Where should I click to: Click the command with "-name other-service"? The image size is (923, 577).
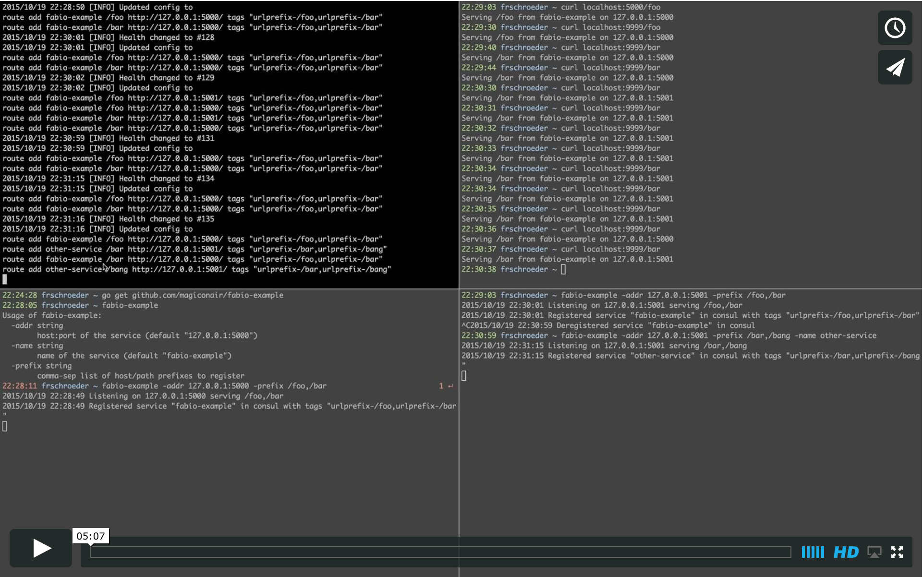[x=669, y=336]
